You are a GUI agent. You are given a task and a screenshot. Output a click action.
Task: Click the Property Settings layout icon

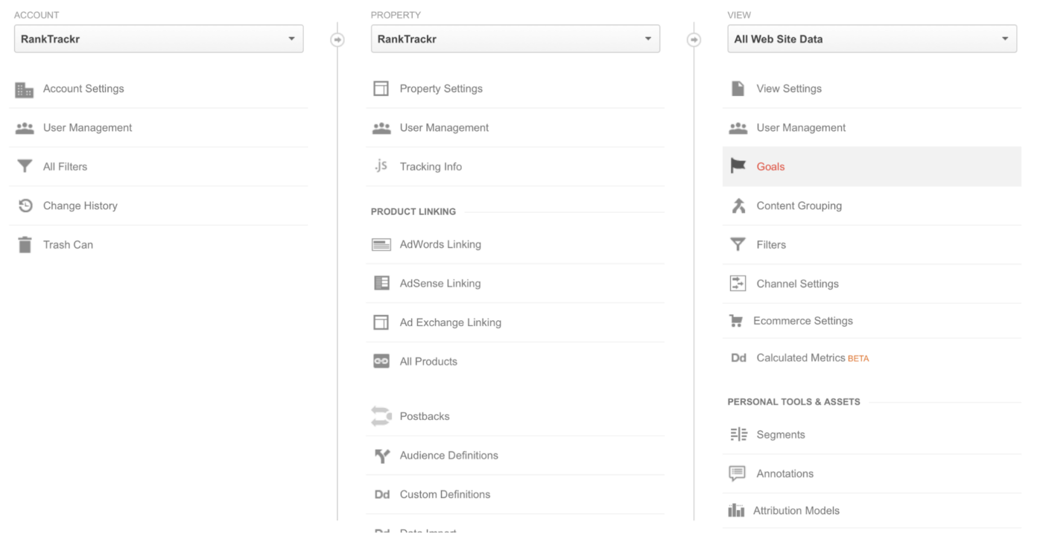381,89
